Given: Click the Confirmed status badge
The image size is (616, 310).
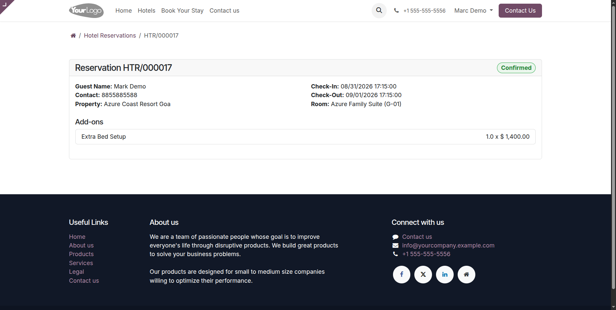Looking at the screenshot, I should (516, 68).
